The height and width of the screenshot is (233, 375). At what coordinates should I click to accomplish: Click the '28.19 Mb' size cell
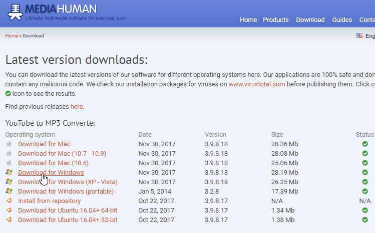[x=284, y=172]
